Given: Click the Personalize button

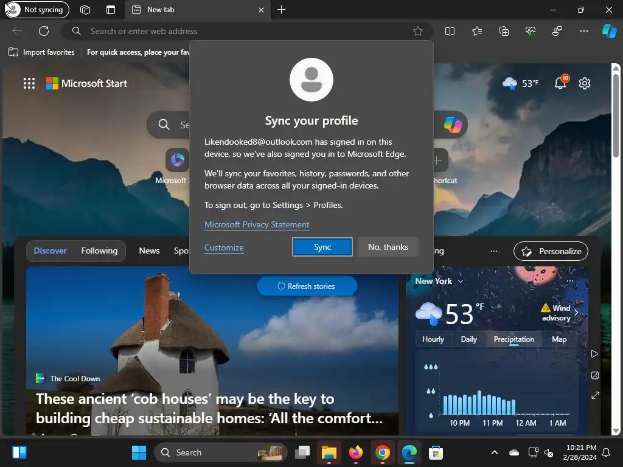Looking at the screenshot, I should click(x=551, y=251).
